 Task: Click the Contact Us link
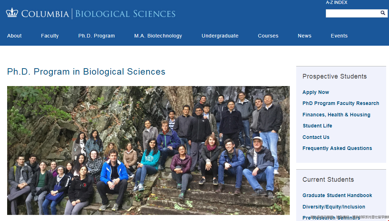pos(316,137)
